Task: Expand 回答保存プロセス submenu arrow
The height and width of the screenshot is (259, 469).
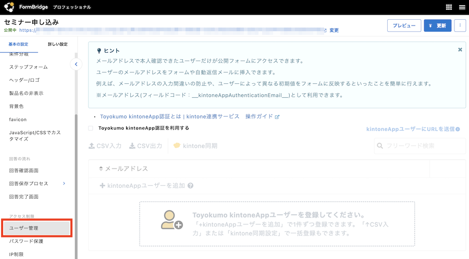Action: [x=64, y=184]
